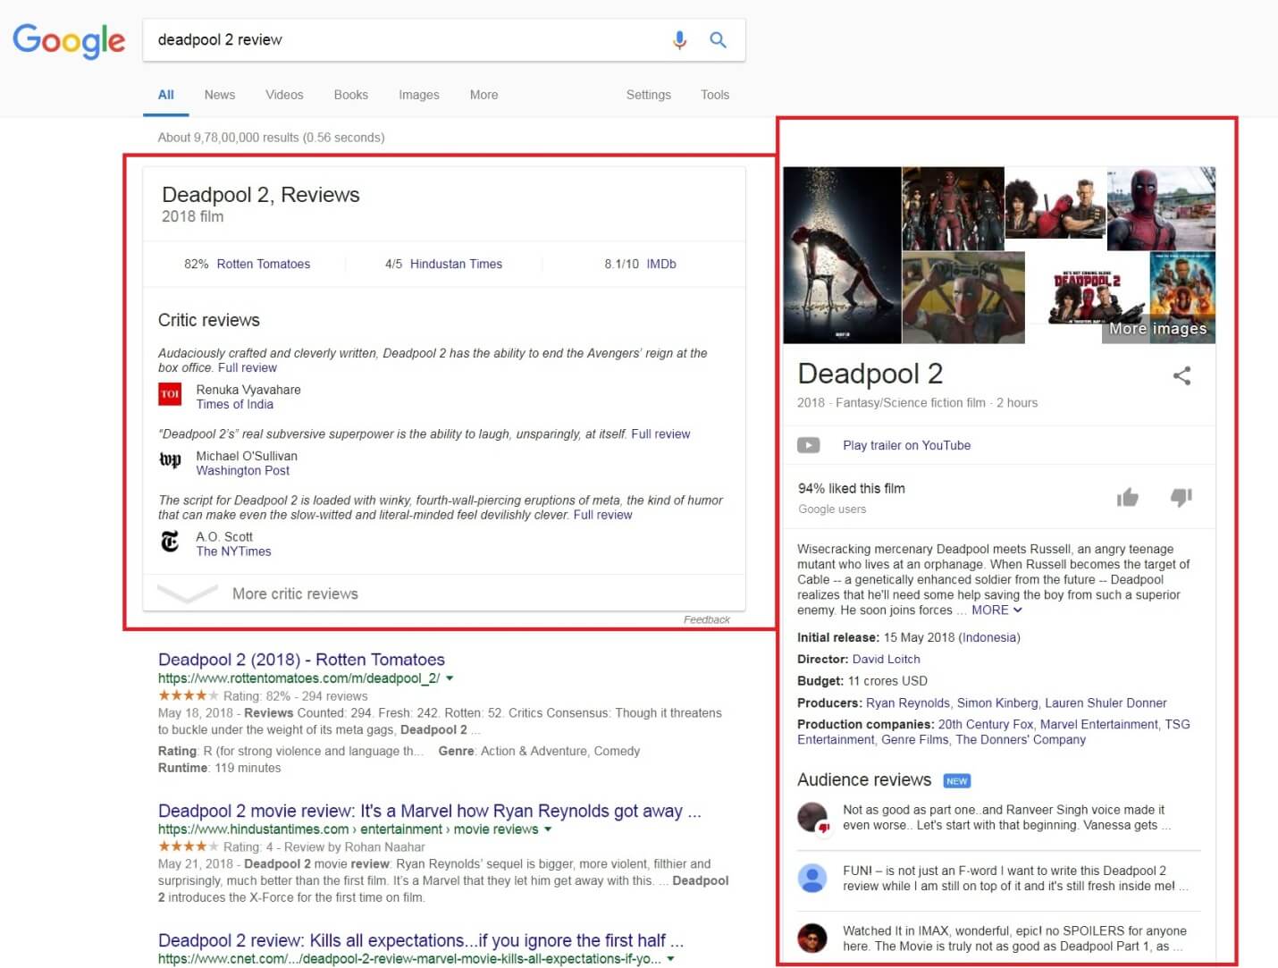Open the Deadpool in car image thumbnail
Image resolution: width=1278 pixels, height=968 pixels.
click(963, 298)
